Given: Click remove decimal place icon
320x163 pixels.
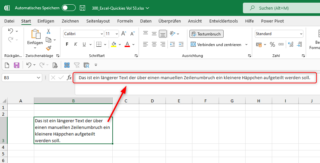Looking at the screenshot, I should click(x=299, y=44).
